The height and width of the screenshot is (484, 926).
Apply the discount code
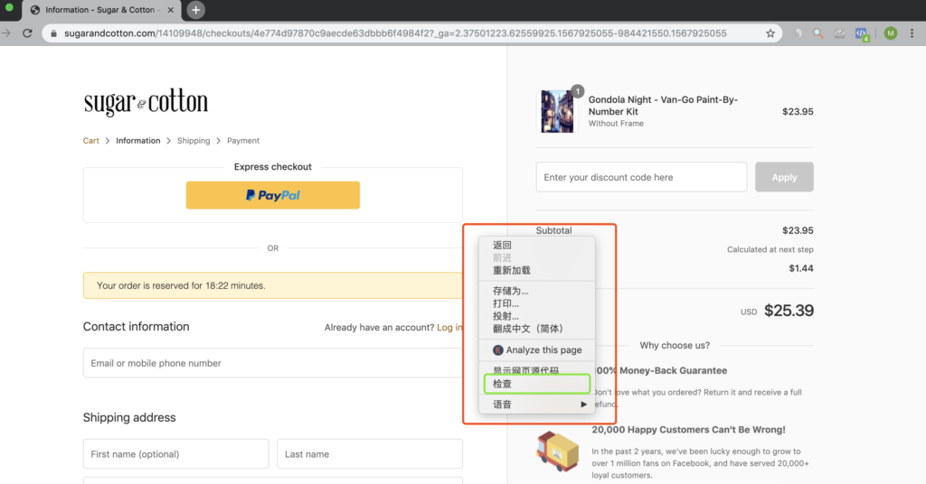pos(784,177)
